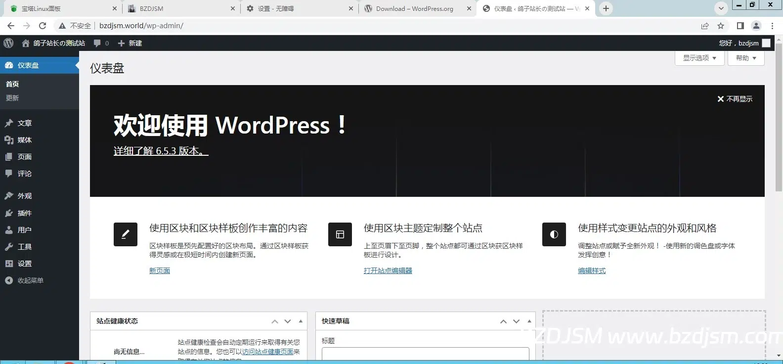
Task: Click the 使用区块主题定制整个站点 heading text
Action: pyautogui.click(x=423, y=228)
